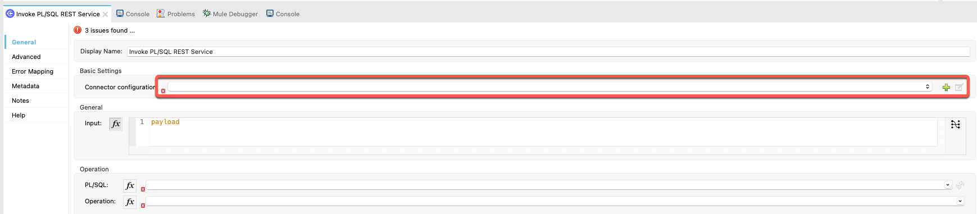
Task: Open the Metadata section in sidebar
Action: pyautogui.click(x=25, y=86)
